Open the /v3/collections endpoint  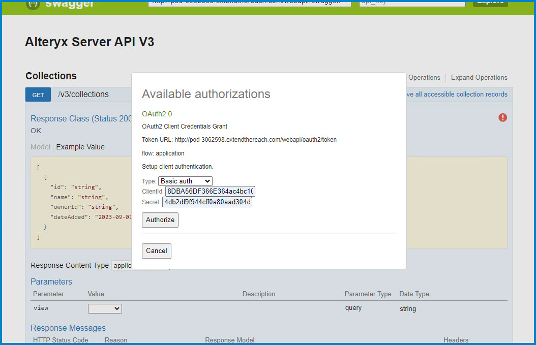[x=85, y=94]
